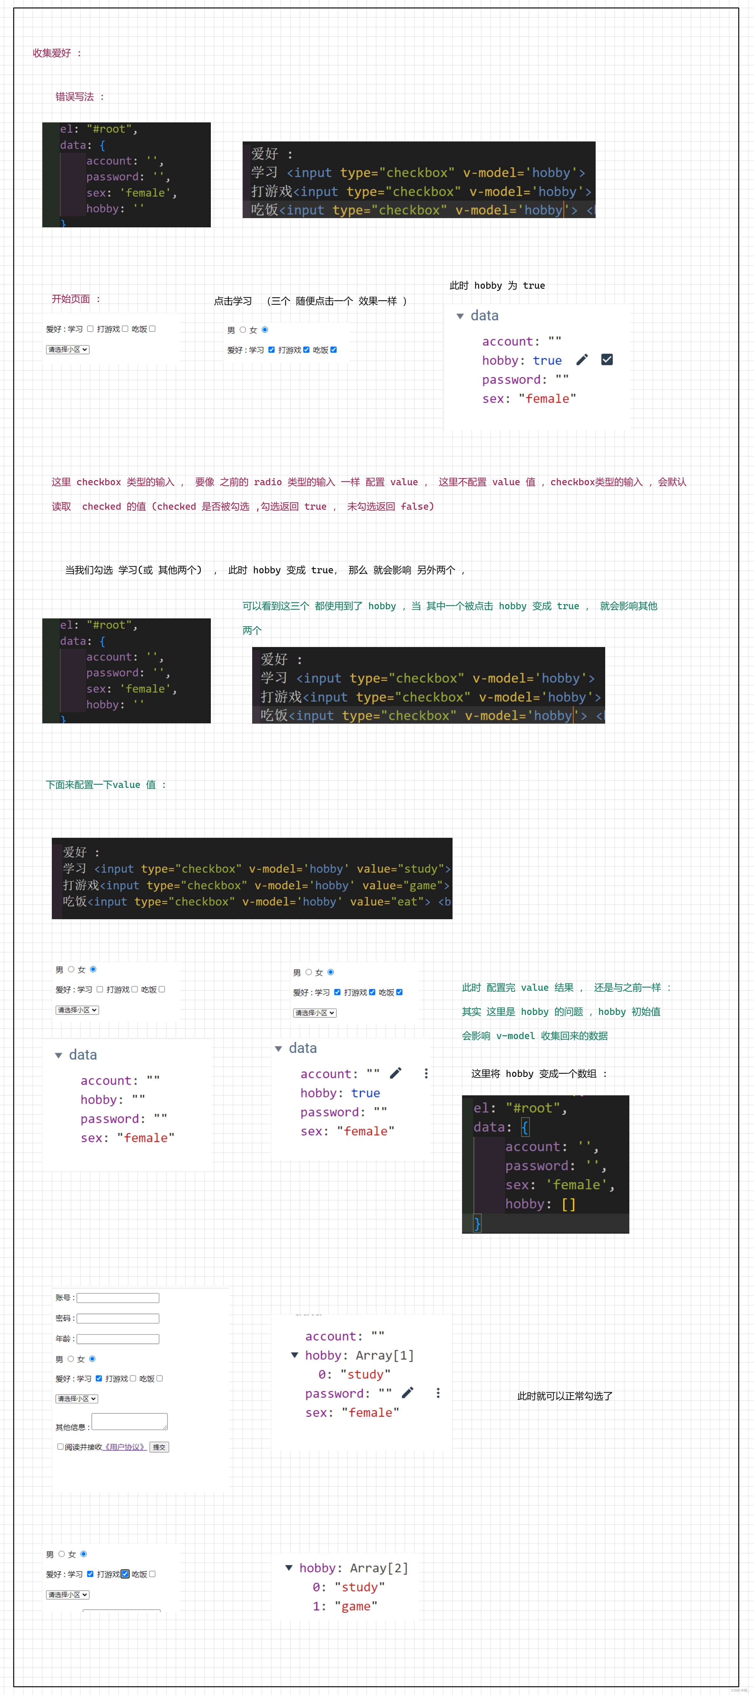Click the 年龄 input box

118,1339
